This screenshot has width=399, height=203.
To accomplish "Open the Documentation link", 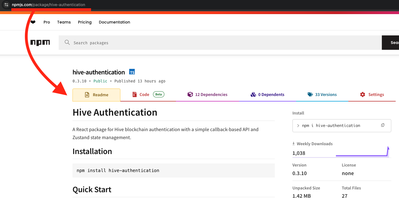I will [114, 22].
